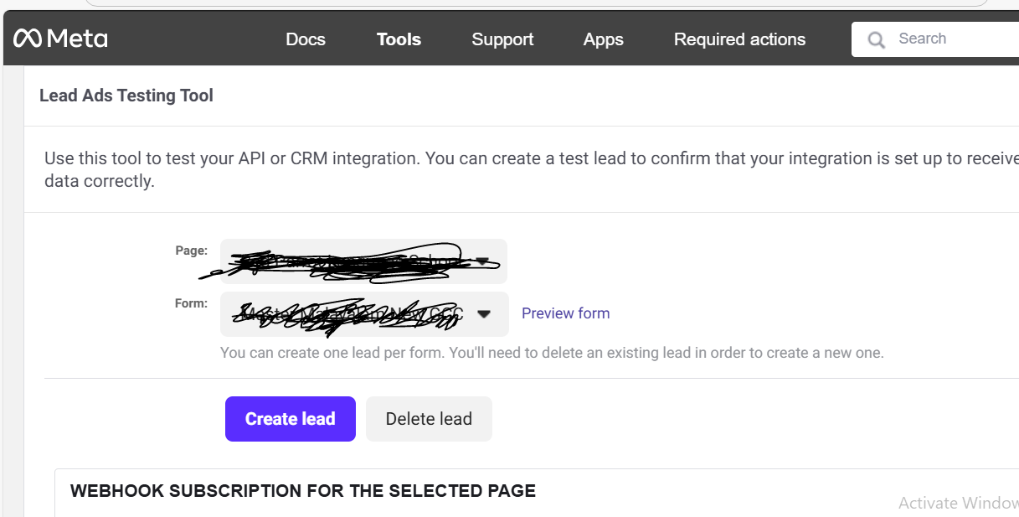
Task: Open Required actions in top navigation
Action: (x=739, y=39)
